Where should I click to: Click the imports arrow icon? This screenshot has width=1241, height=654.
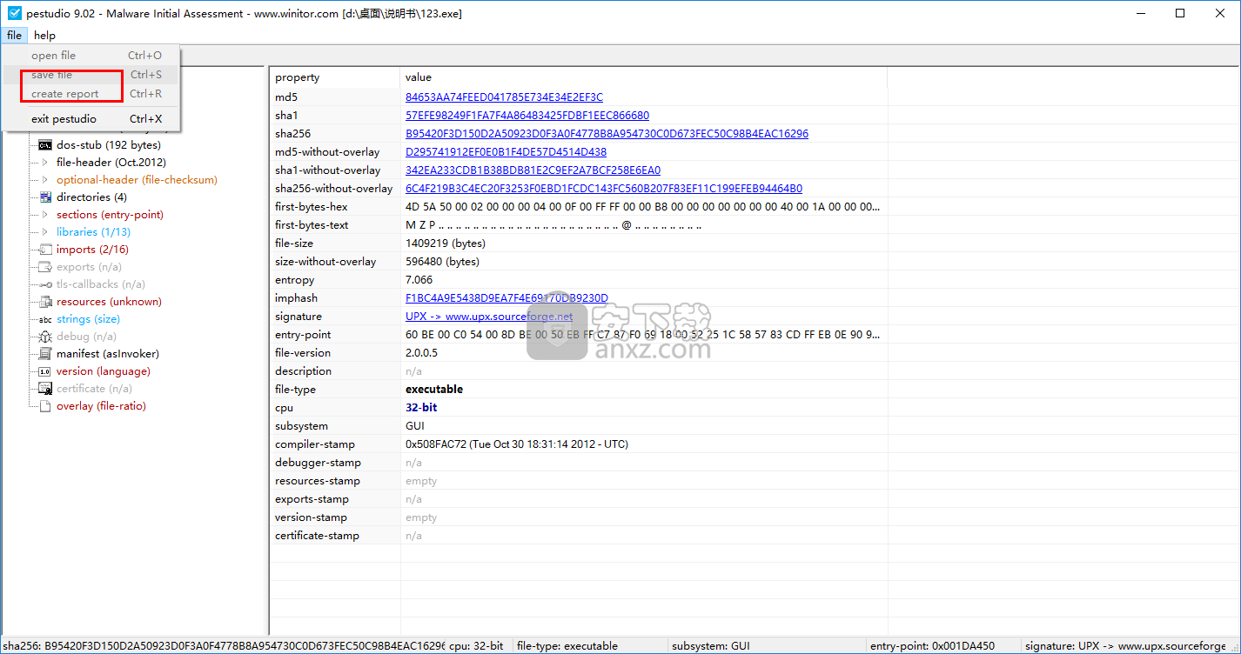click(45, 250)
